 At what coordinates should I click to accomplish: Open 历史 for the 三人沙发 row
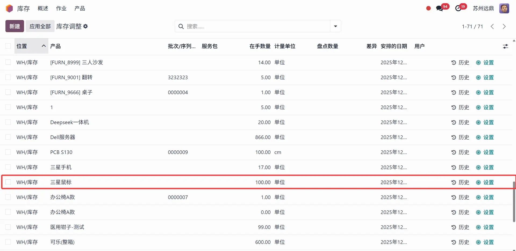460,62
